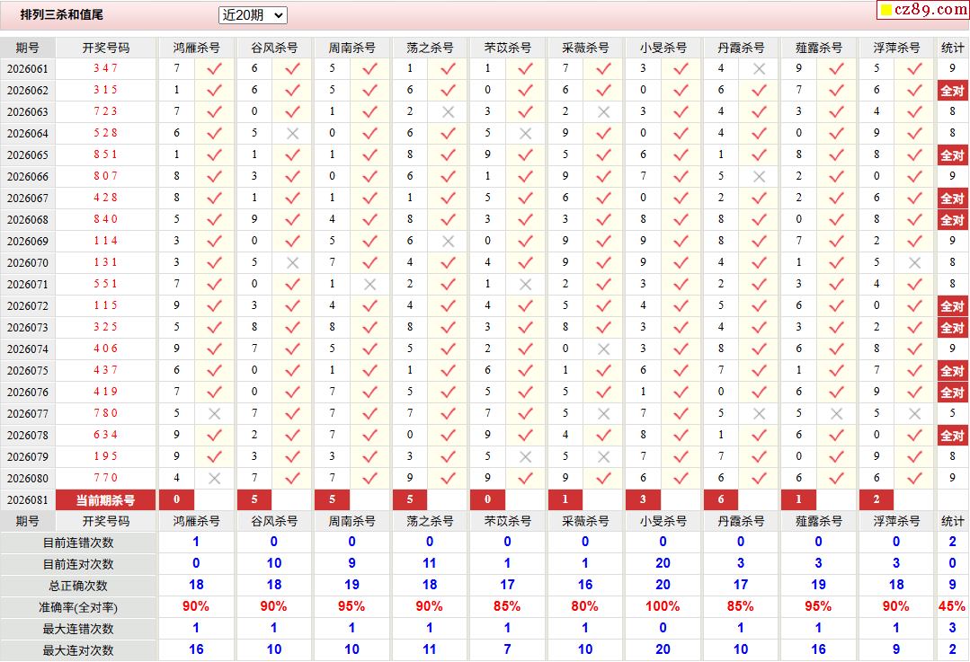Click the 全对 badge in row 2026078
Screen dimensions: 970x662
coord(952,436)
